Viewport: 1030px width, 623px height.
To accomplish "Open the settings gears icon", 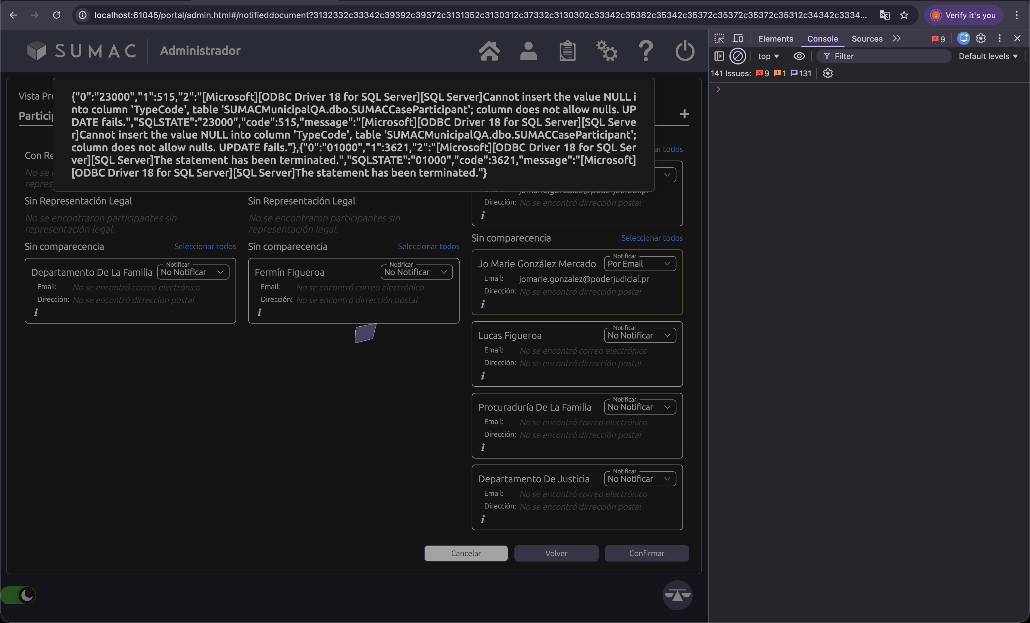I will (607, 51).
